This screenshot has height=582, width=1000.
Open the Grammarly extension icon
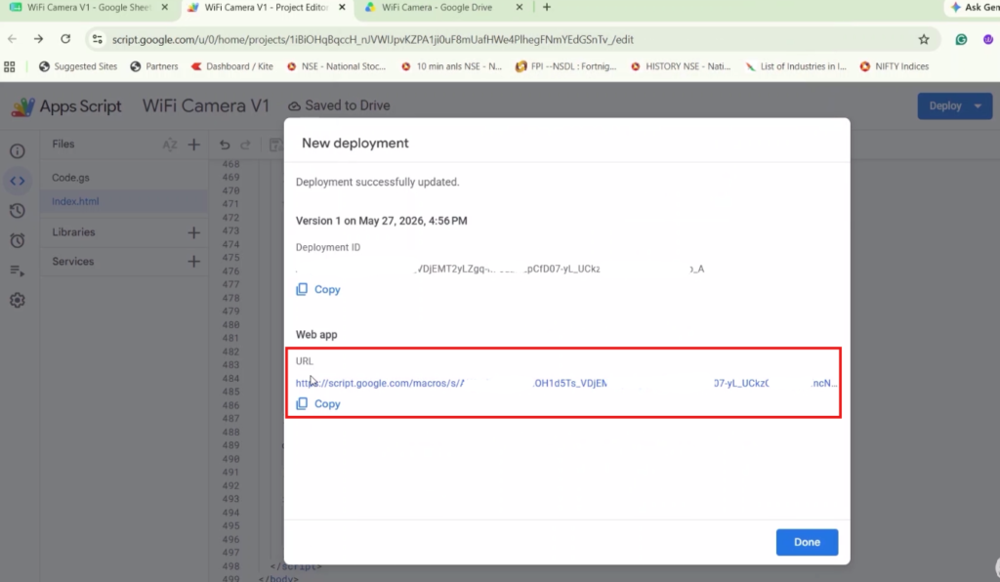click(961, 39)
